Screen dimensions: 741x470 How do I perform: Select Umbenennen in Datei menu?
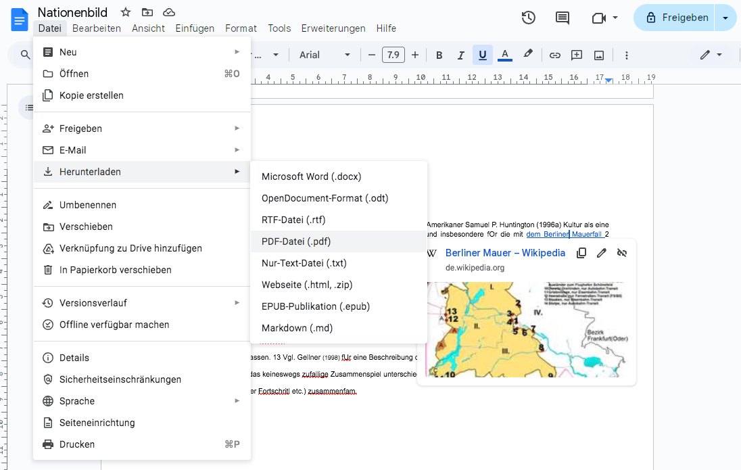point(142,205)
